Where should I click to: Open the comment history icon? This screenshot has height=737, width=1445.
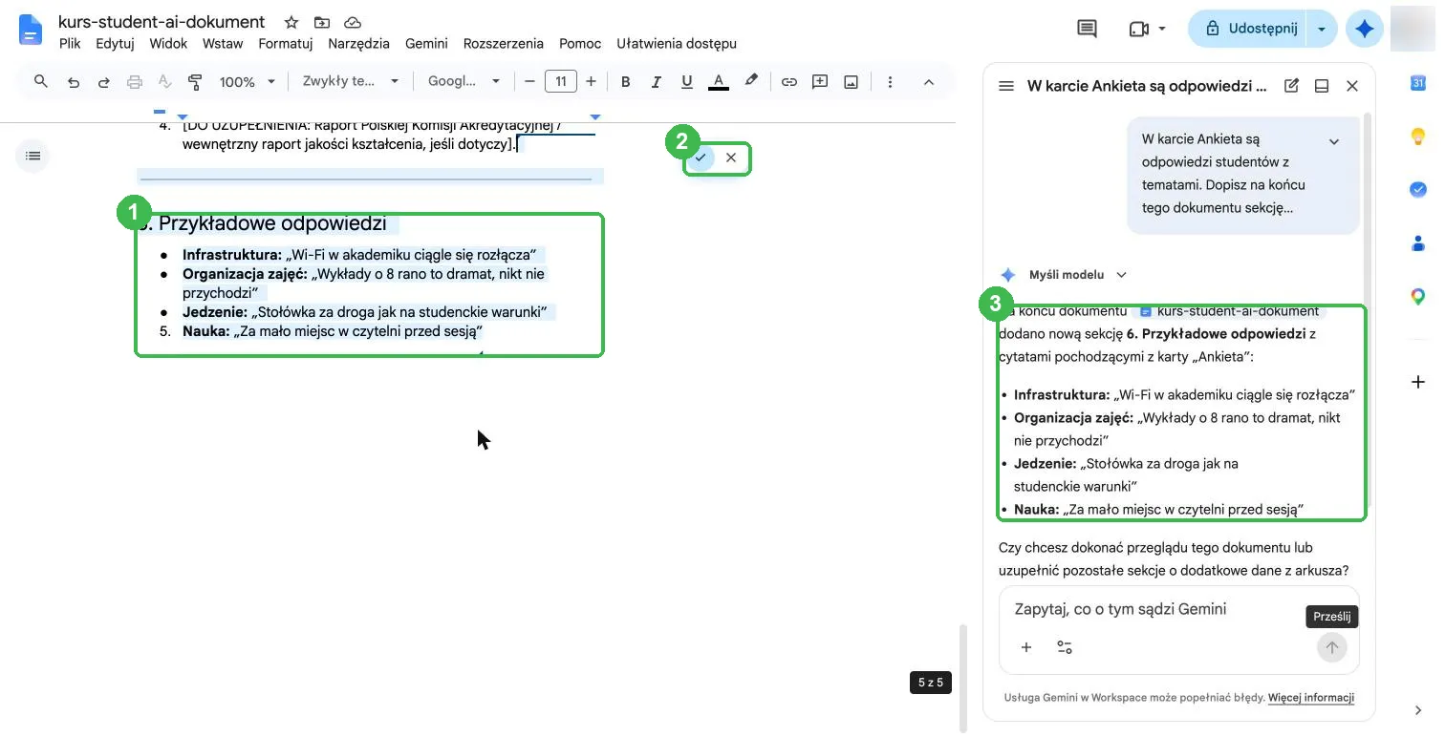pyautogui.click(x=1087, y=29)
